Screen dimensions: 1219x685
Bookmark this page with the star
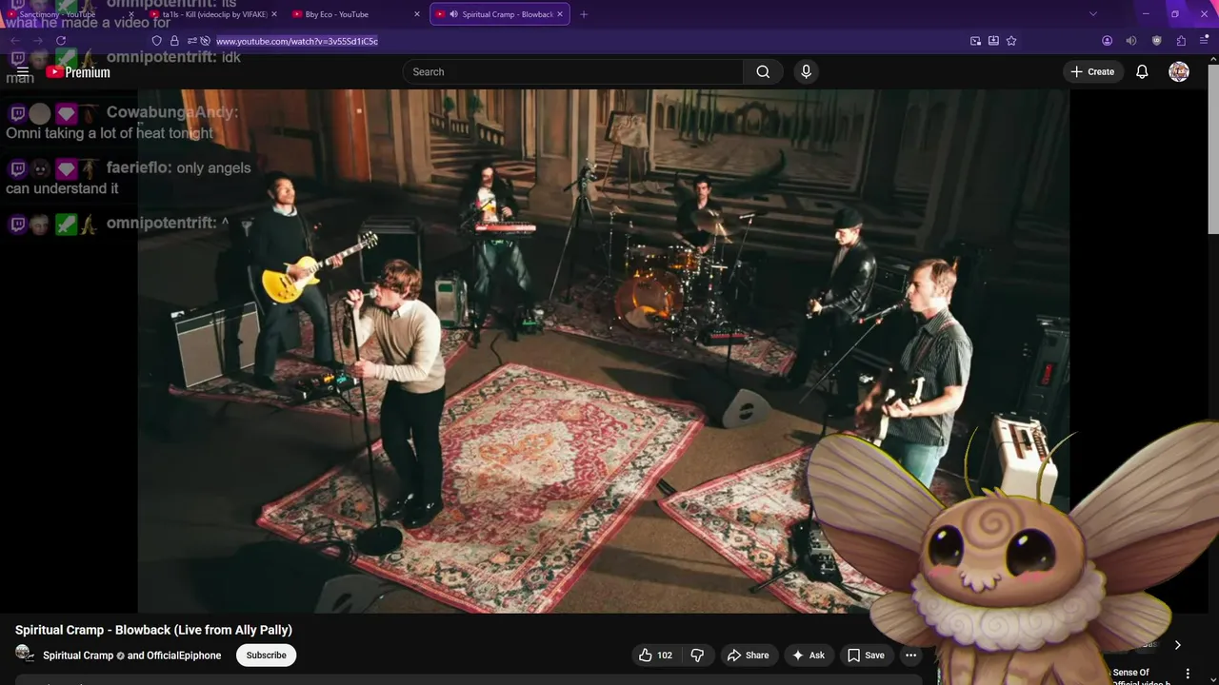[1011, 41]
